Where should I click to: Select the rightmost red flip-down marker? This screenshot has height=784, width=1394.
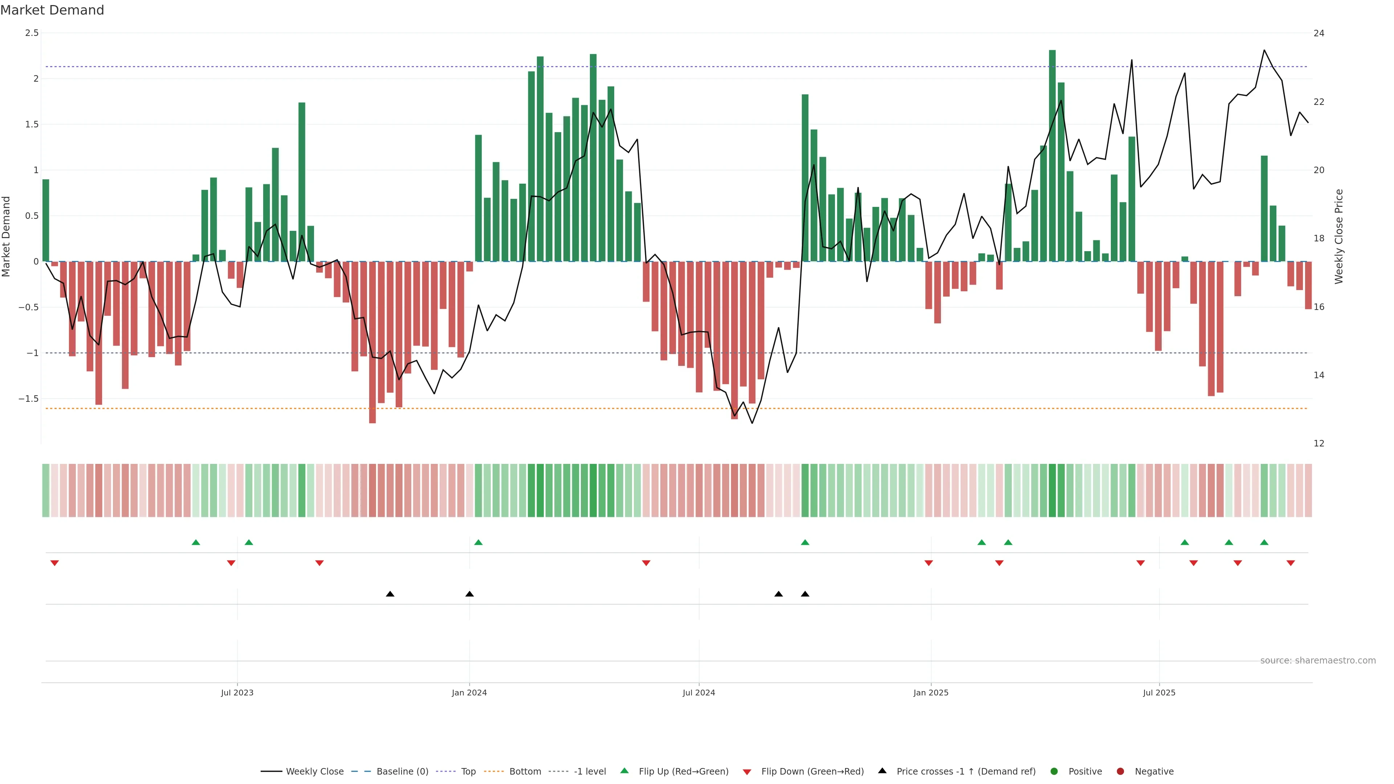coord(1291,563)
